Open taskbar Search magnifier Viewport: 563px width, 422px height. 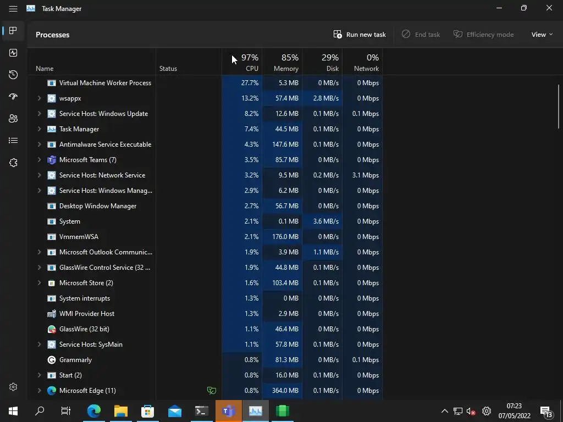40,411
